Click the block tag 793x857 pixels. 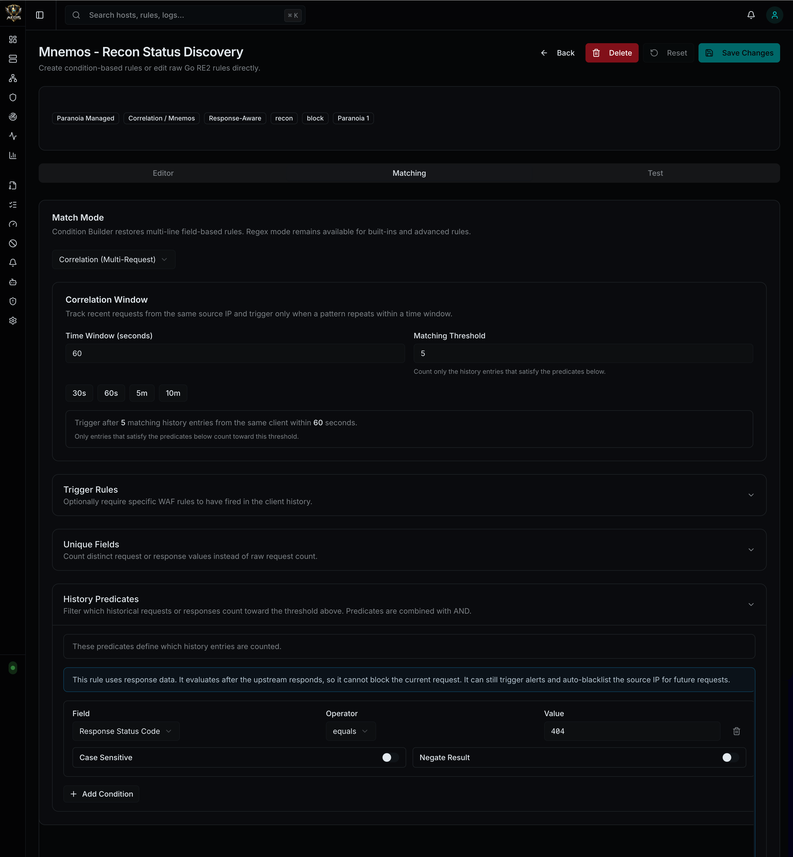click(315, 118)
